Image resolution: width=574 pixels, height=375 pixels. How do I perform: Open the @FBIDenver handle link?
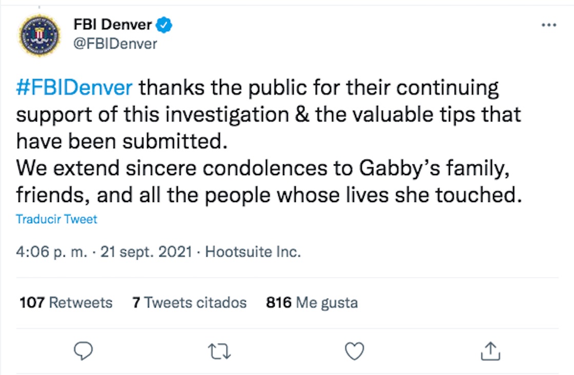pos(115,44)
